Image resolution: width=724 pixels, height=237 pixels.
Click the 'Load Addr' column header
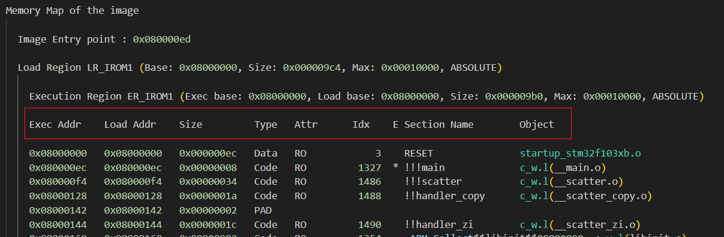point(130,125)
